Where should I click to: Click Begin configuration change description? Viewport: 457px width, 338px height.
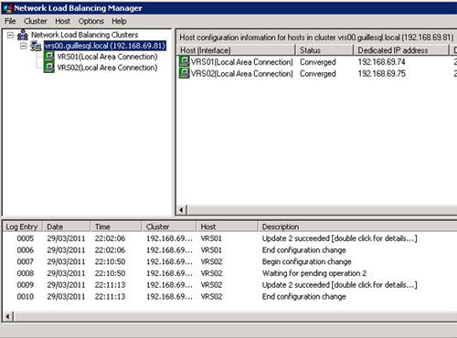pos(306,261)
